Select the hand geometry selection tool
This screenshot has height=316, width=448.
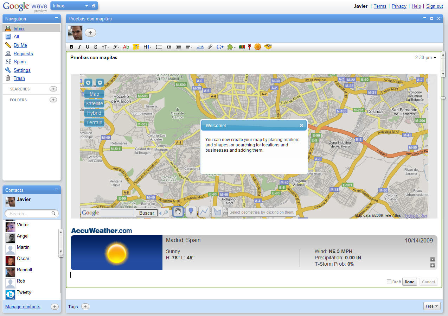178,211
